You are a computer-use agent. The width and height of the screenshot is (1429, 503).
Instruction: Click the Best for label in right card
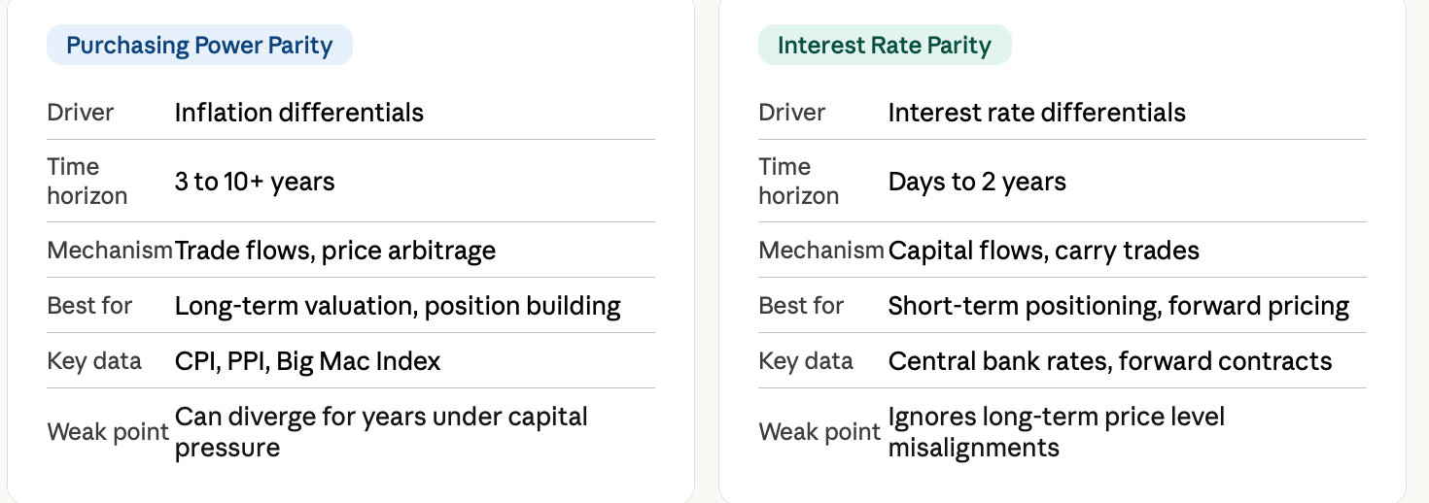click(802, 306)
